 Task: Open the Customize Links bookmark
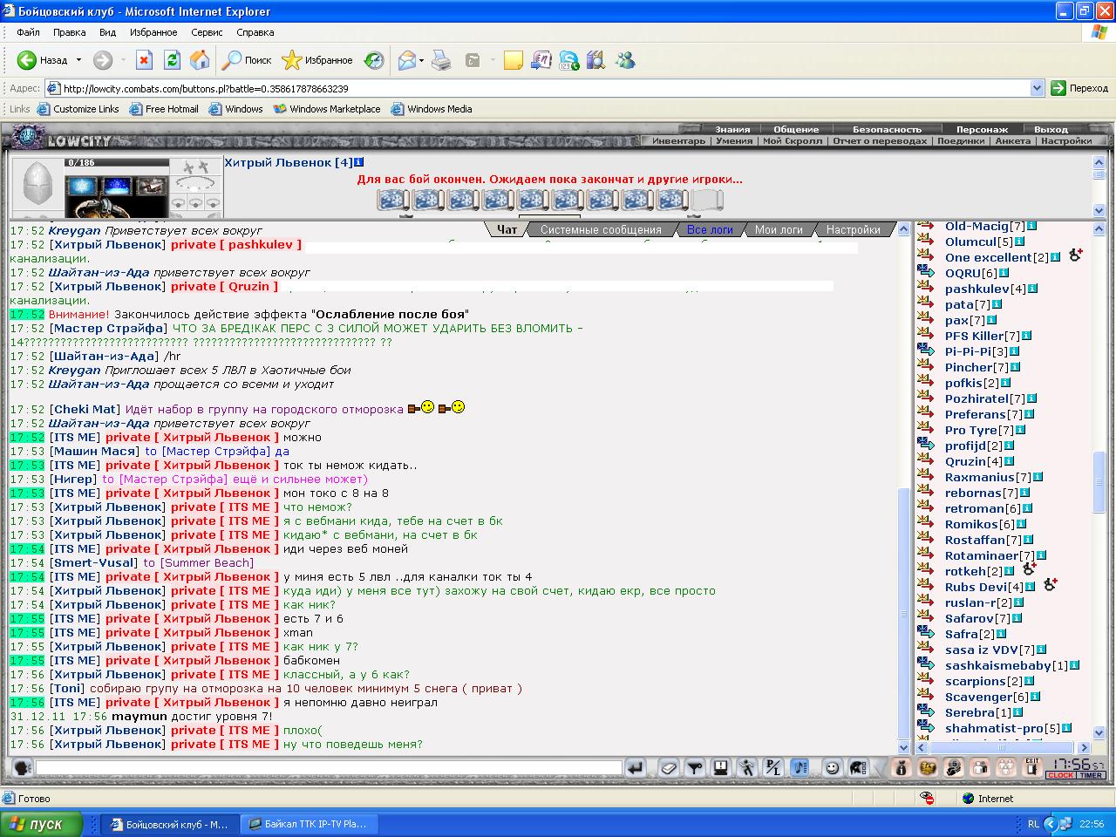point(78,109)
